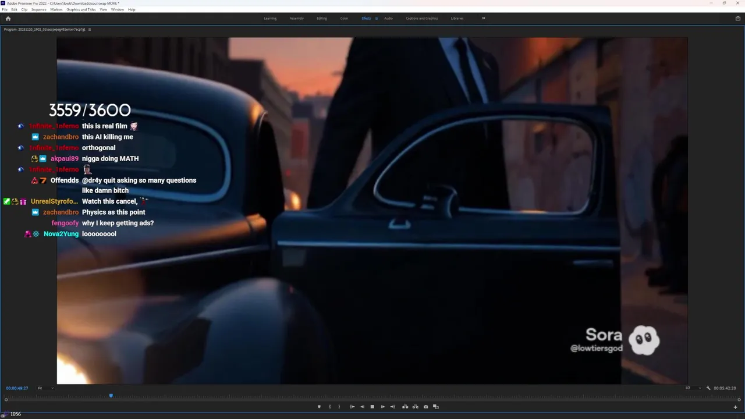Open the Markers menu

click(56, 9)
